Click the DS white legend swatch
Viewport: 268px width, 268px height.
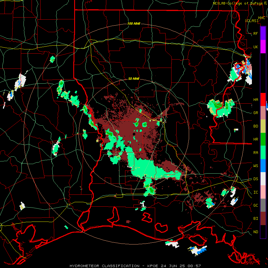(x=263, y=179)
